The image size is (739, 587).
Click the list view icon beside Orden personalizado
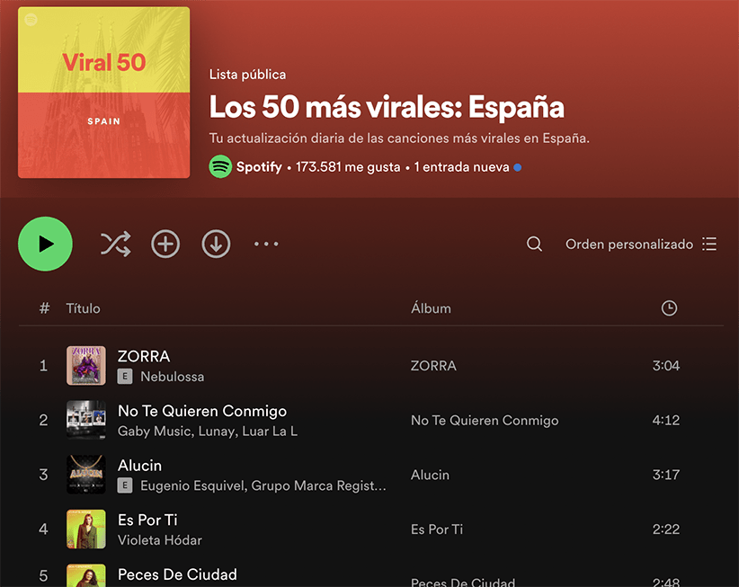pos(709,244)
